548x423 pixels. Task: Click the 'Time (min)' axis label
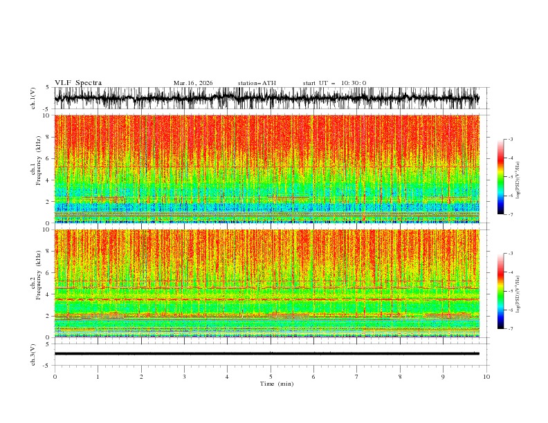(x=277, y=384)
